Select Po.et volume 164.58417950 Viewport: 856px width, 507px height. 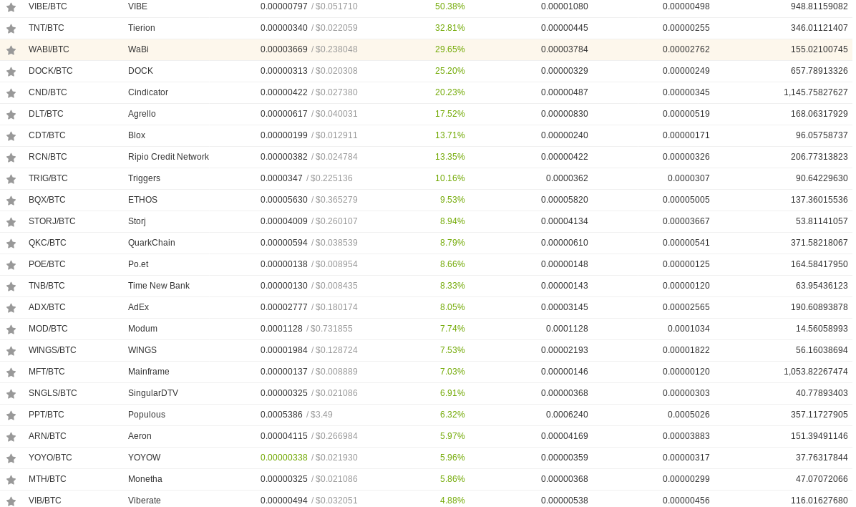pos(819,264)
